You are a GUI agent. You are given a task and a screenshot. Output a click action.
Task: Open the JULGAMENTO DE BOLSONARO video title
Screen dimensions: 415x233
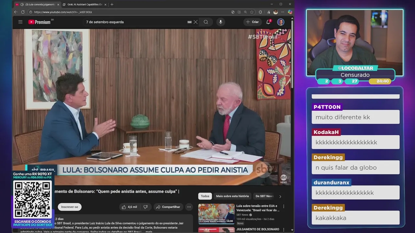click(x=258, y=229)
